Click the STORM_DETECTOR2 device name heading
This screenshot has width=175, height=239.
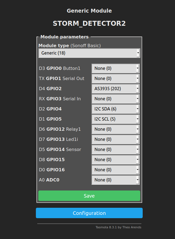pyautogui.click(x=89, y=24)
